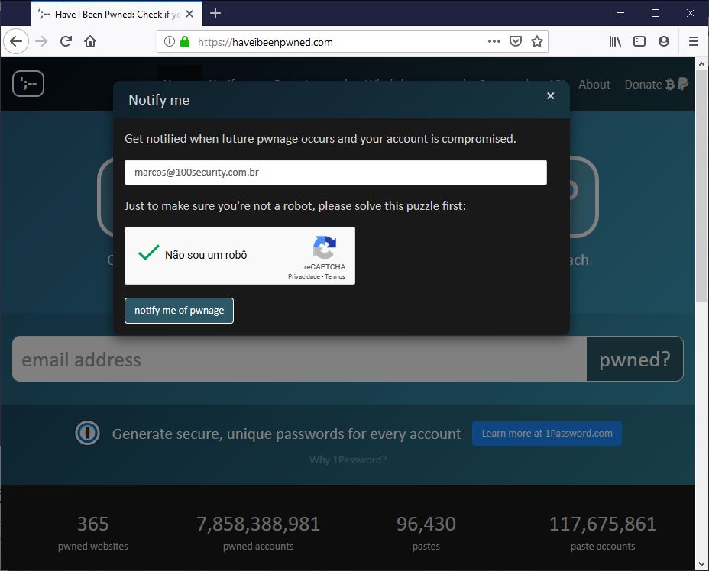Open the Why 1Password? link

348,460
